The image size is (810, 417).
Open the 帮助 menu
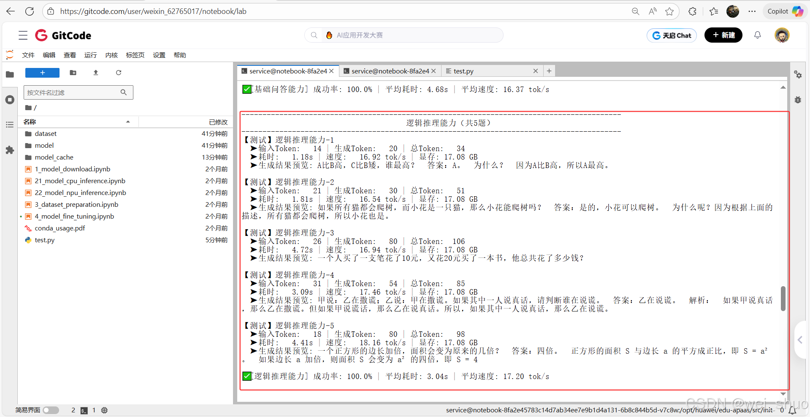[x=180, y=55]
